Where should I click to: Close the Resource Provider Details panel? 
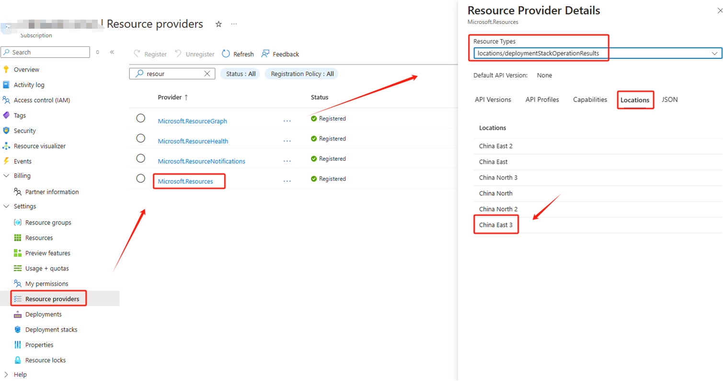tap(719, 11)
